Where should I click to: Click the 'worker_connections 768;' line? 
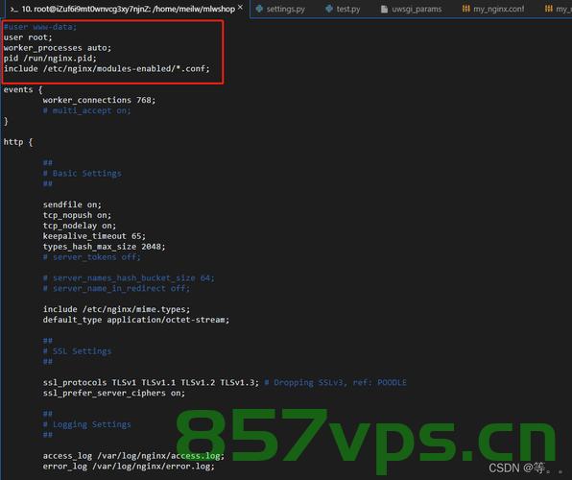coord(99,100)
